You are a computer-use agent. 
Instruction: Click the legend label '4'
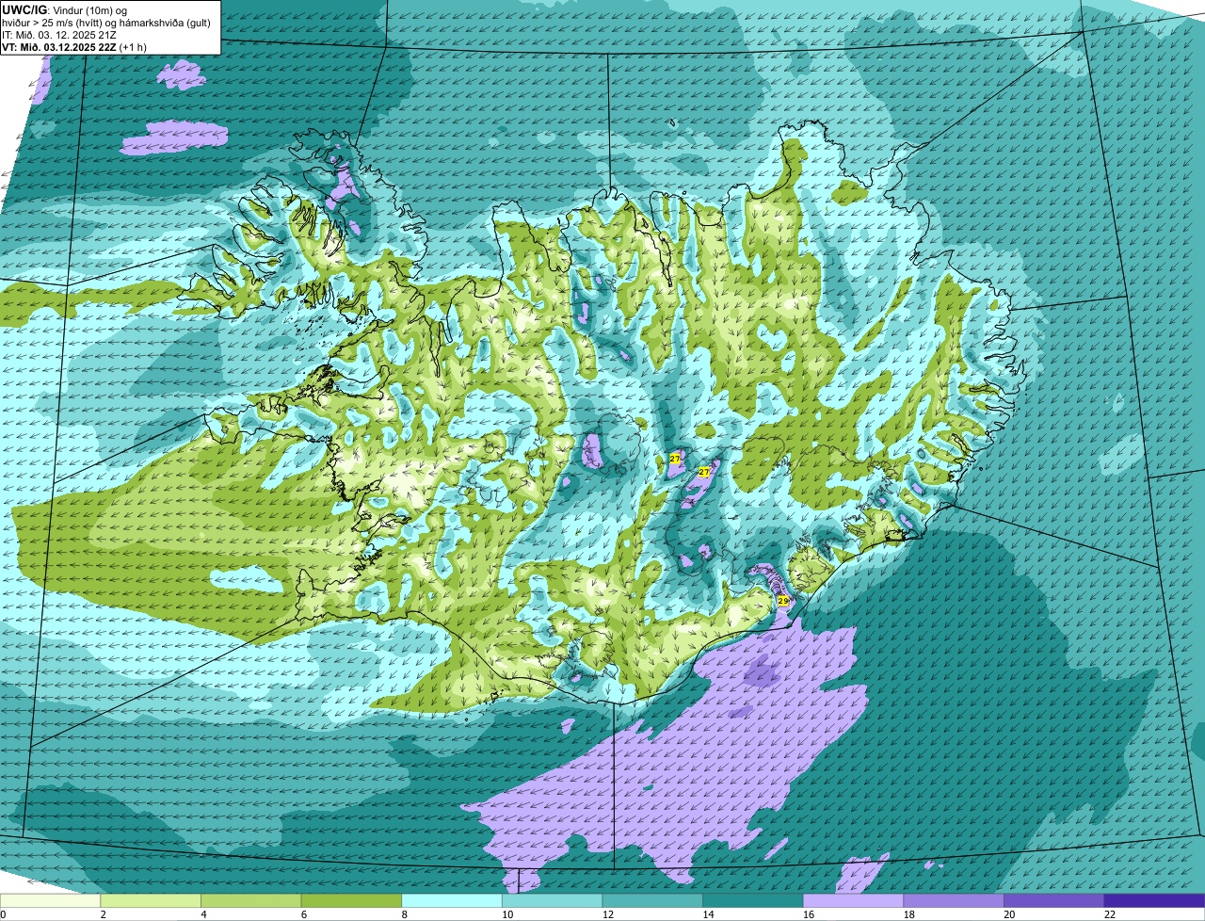[203, 913]
